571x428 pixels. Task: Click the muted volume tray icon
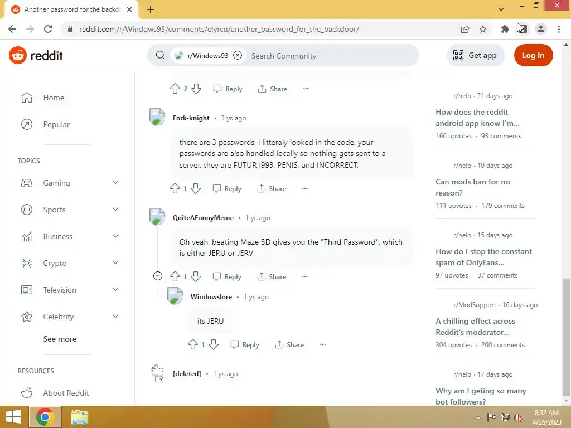pos(518,417)
